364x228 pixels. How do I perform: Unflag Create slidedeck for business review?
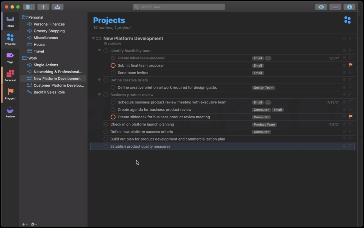click(x=351, y=117)
